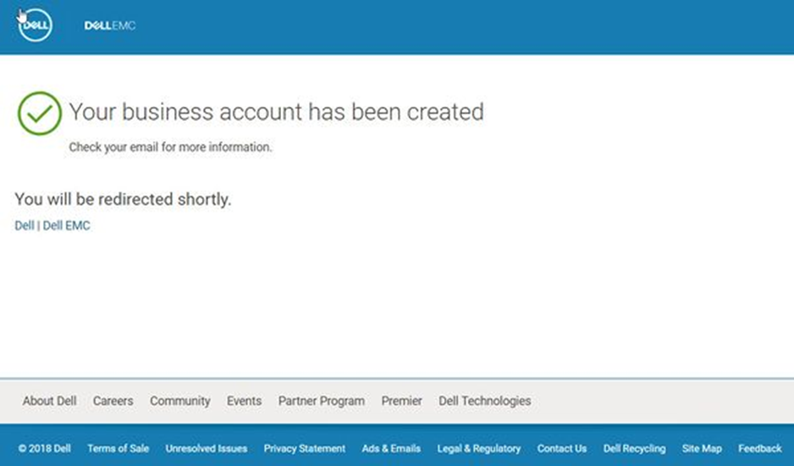Click the © 2018 Dell copyright text
This screenshot has height=466, width=794.
45,448
